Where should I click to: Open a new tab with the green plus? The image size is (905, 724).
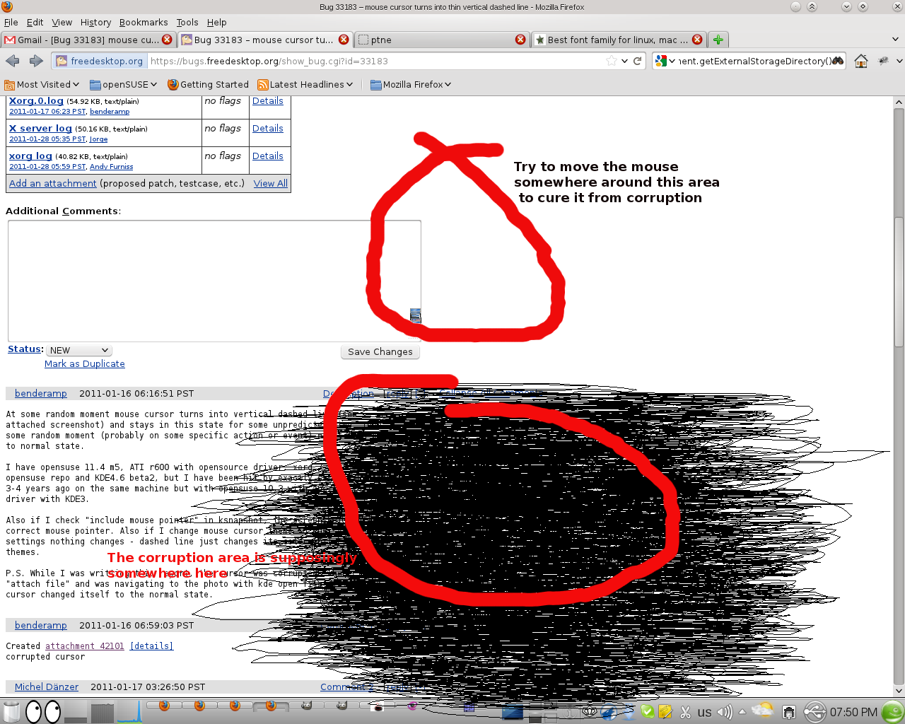coord(718,40)
